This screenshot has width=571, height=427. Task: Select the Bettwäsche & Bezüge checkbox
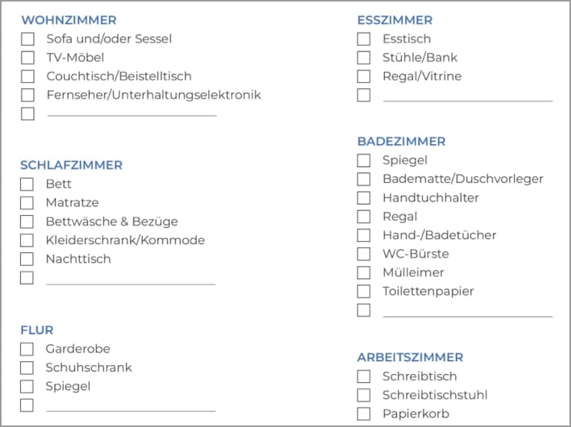(27, 222)
